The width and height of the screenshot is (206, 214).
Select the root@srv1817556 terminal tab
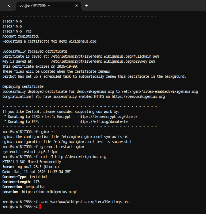(49, 6)
